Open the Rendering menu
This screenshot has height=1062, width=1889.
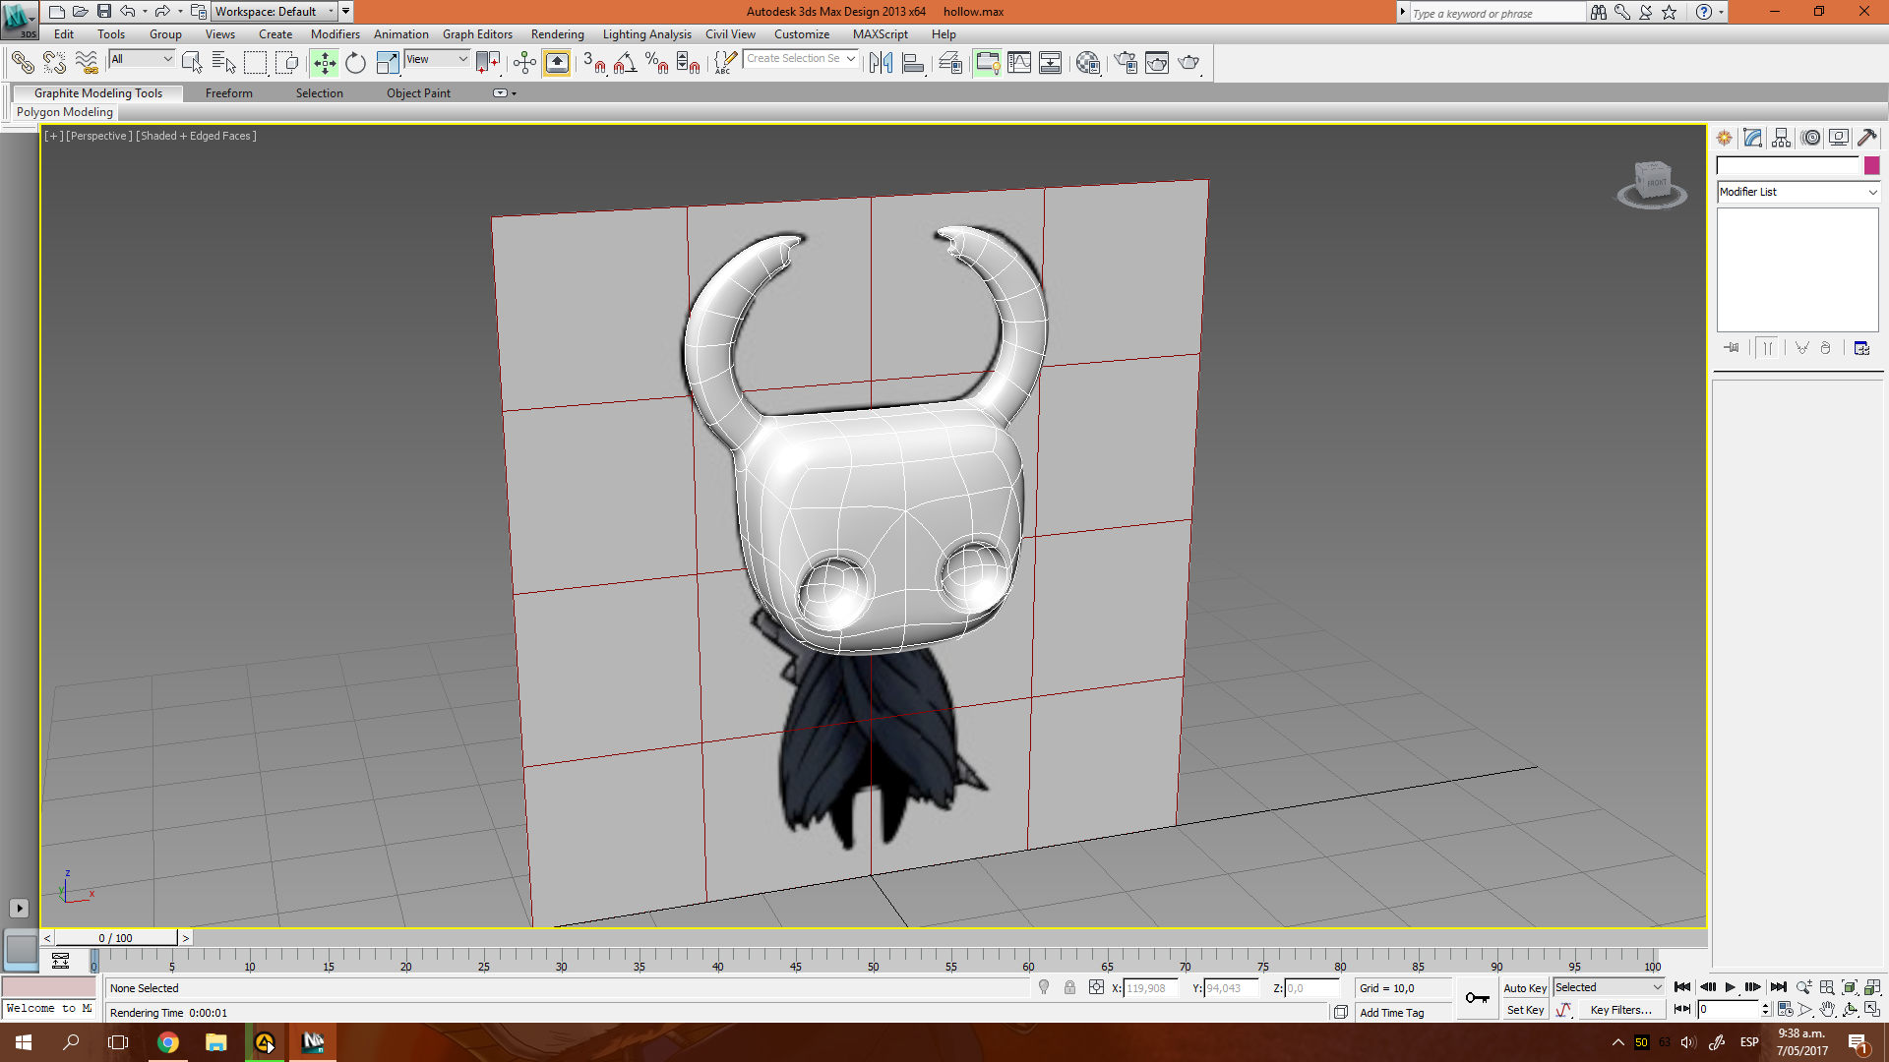coord(557,34)
